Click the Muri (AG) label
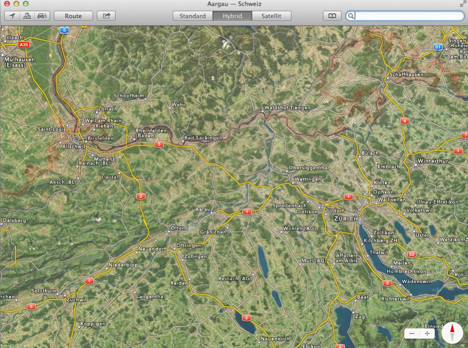The image size is (468, 348). click(314, 260)
